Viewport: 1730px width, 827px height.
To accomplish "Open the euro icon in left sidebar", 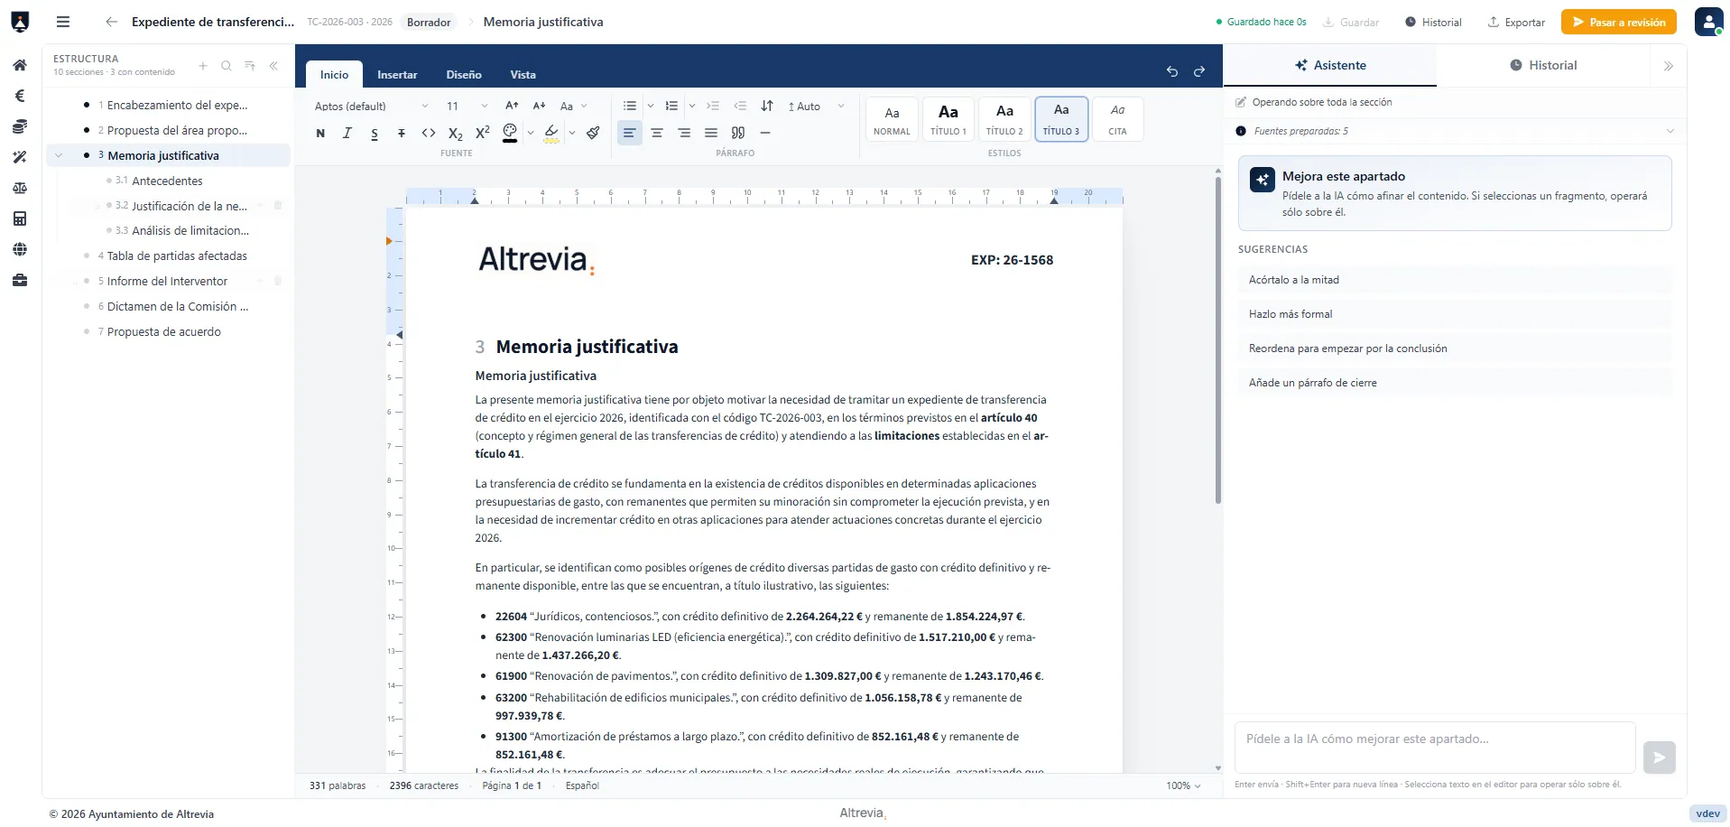I will pyautogui.click(x=20, y=96).
